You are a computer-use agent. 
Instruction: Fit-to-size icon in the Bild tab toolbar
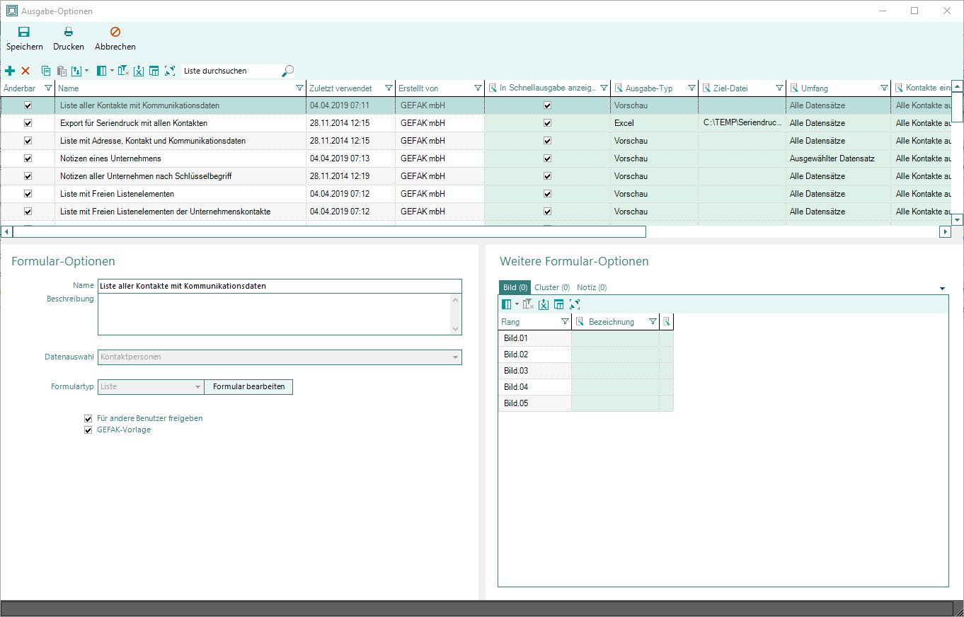coord(575,304)
